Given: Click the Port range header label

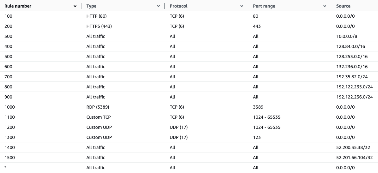Looking at the screenshot, I should [x=264, y=6].
